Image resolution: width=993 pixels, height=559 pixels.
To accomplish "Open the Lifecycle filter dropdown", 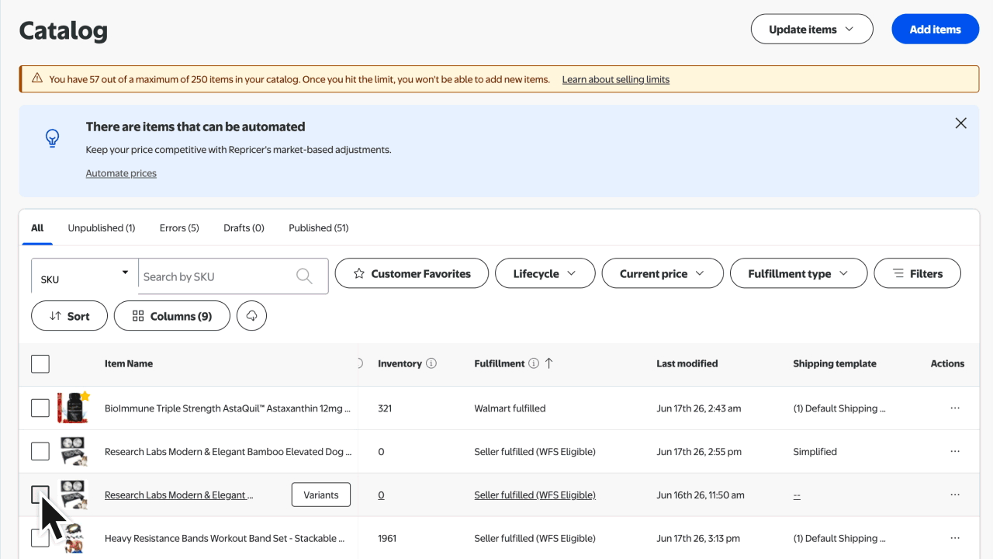I will 545,273.
